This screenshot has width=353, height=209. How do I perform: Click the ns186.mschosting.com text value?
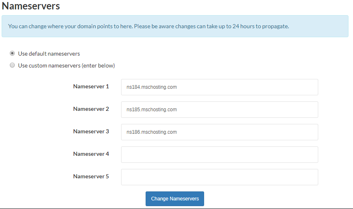(151, 132)
